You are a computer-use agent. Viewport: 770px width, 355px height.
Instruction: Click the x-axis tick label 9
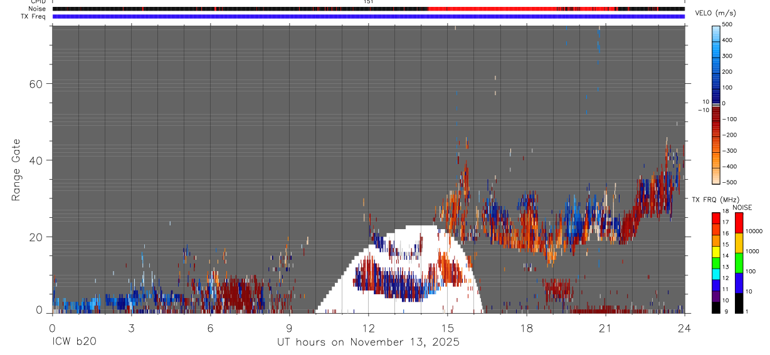tap(289, 327)
